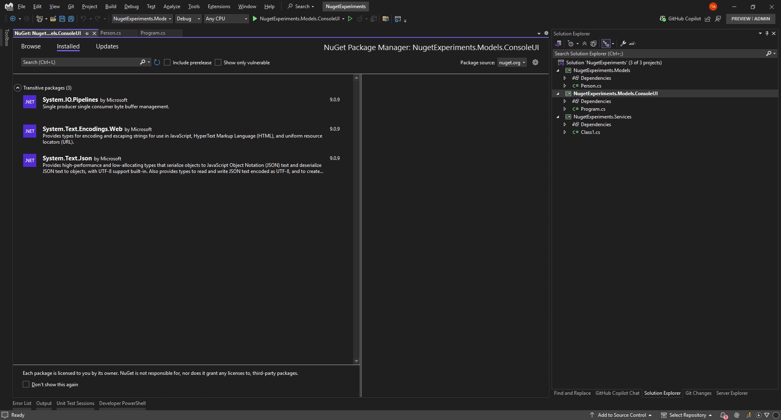781x420 pixels.
Task: Click the GitHub Copilot button
Action: [x=680, y=19]
